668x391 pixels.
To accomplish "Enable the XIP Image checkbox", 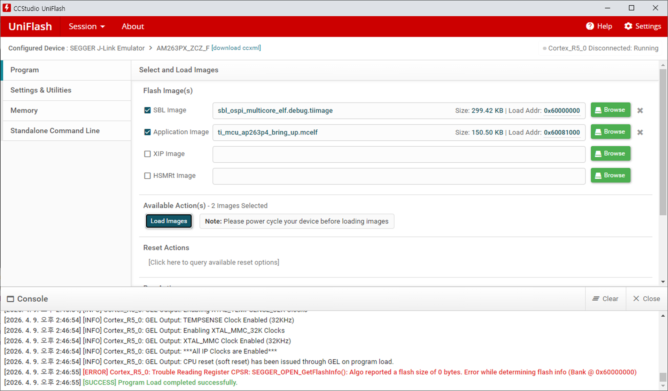I will click(x=147, y=154).
